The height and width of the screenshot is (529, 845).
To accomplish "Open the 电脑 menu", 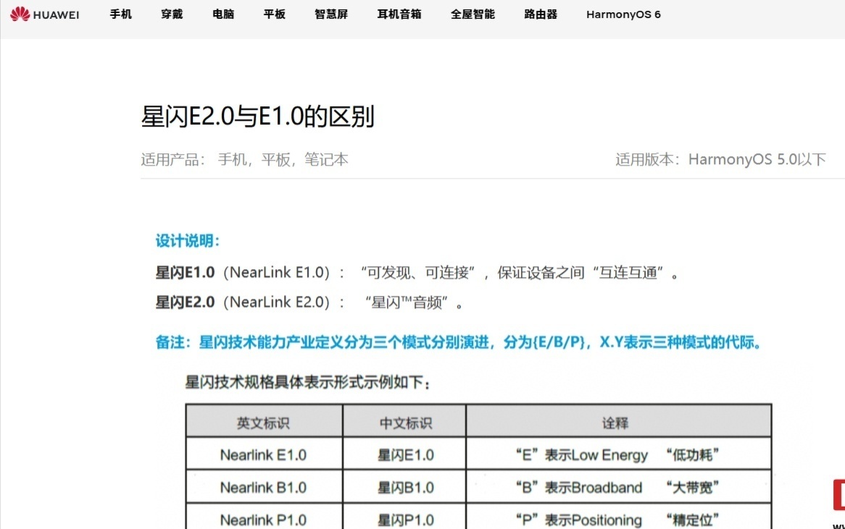I will click(223, 14).
